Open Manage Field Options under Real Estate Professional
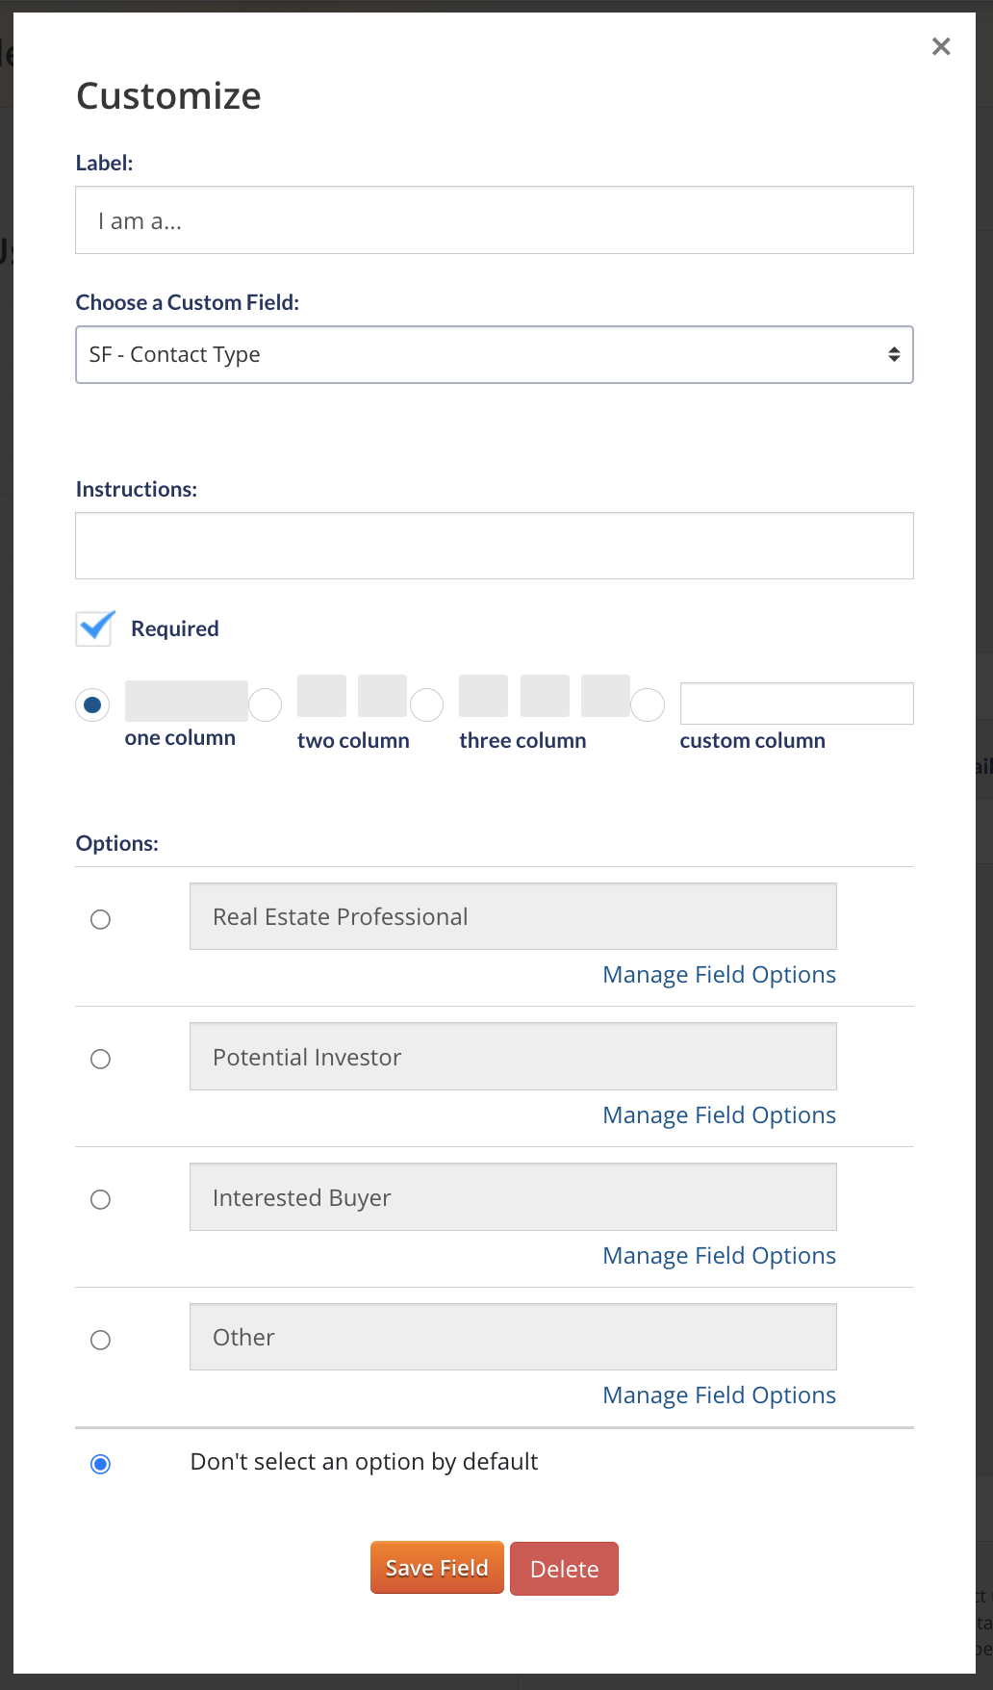This screenshot has width=993, height=1690. tap(719, 975)
